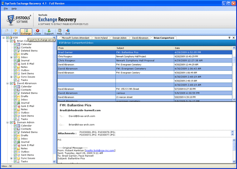Select the 'FW: 155.5 S 9th Street' email

click(x=145, y=89)
